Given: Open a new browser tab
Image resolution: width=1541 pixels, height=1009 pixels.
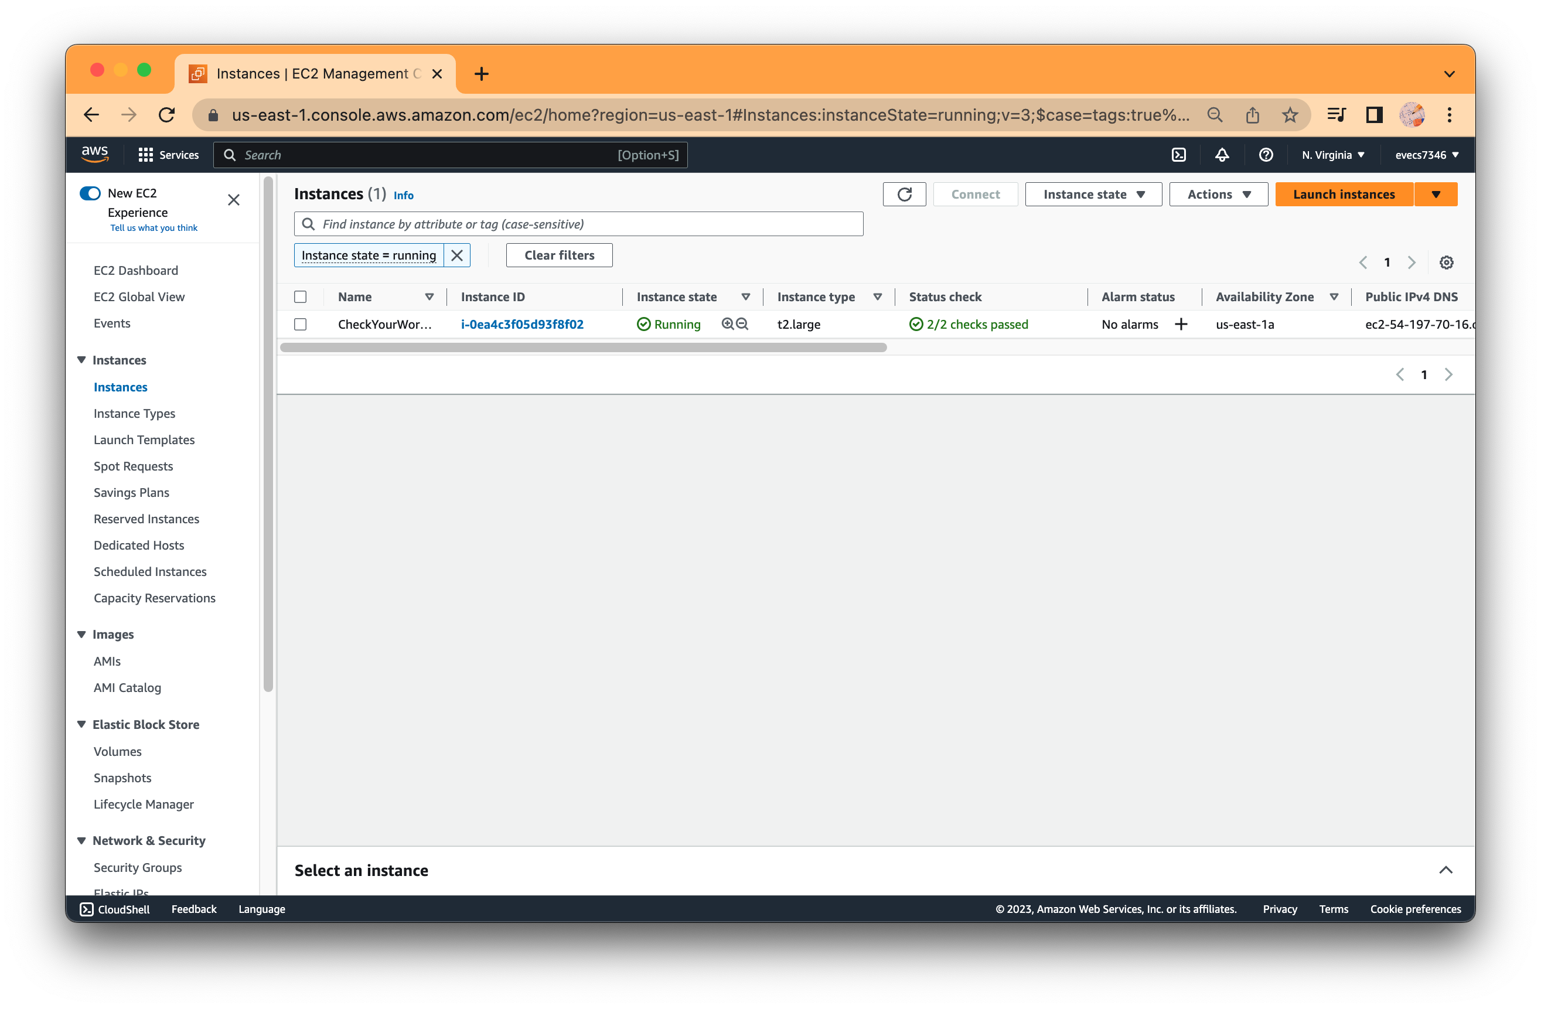Looking at the screenshot, I should click(x=481, y=74).
